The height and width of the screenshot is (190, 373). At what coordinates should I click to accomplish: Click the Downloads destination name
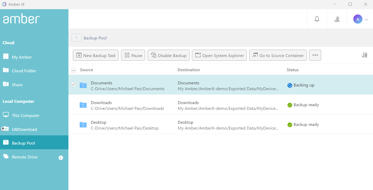[x=188, y=102]
